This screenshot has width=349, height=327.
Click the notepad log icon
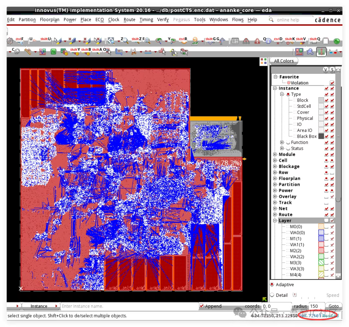326,41
